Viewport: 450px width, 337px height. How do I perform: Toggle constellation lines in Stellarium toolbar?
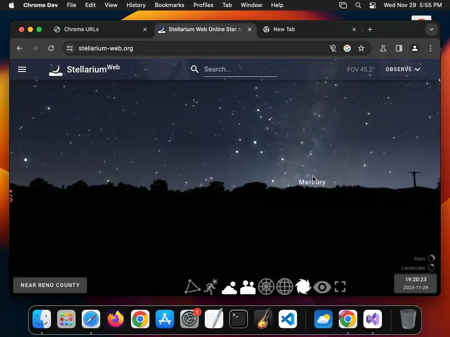[x=192, y=287]
